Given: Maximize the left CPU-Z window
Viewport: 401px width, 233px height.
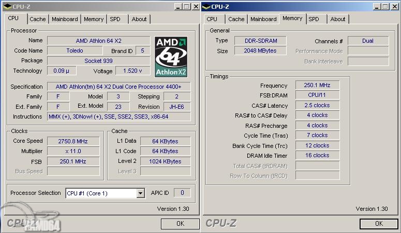Looking at the screenshot, I should 187,7.
